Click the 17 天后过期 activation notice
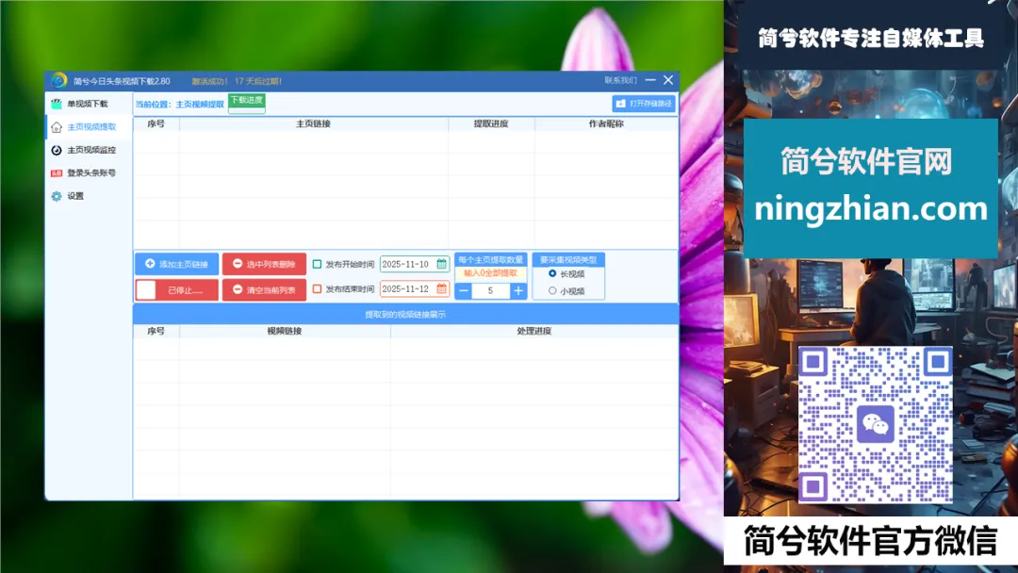The image size is (1018, 573). [x=258, y=81]
